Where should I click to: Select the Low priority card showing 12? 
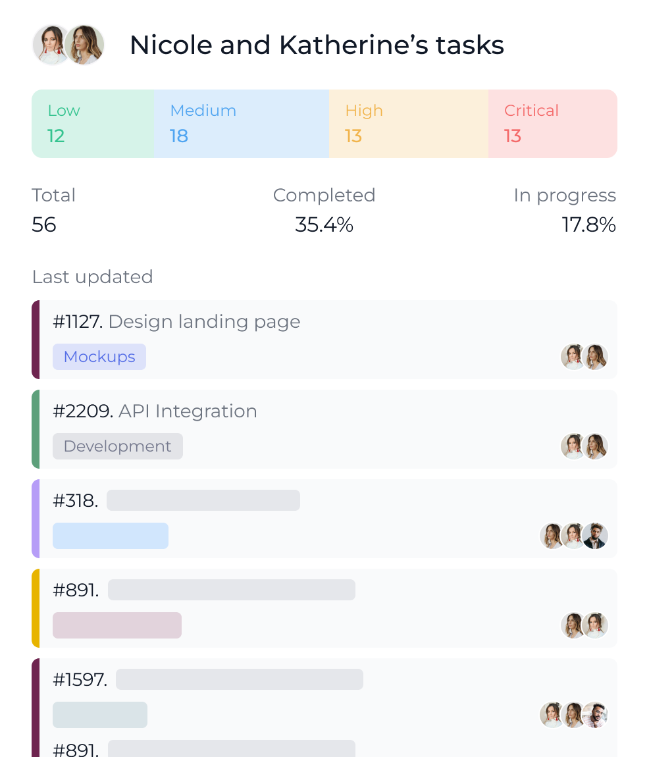click(x=92, y=123)
